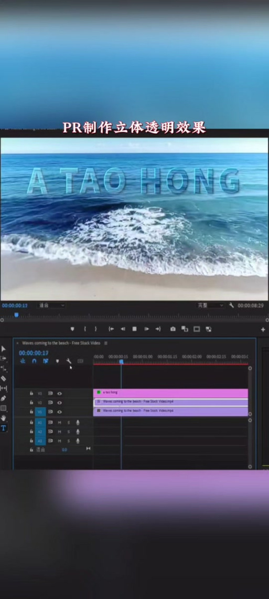Viewport: 269px width, 599px height.
Task: Step forward one frame
Action: click(x=147, y=329)
